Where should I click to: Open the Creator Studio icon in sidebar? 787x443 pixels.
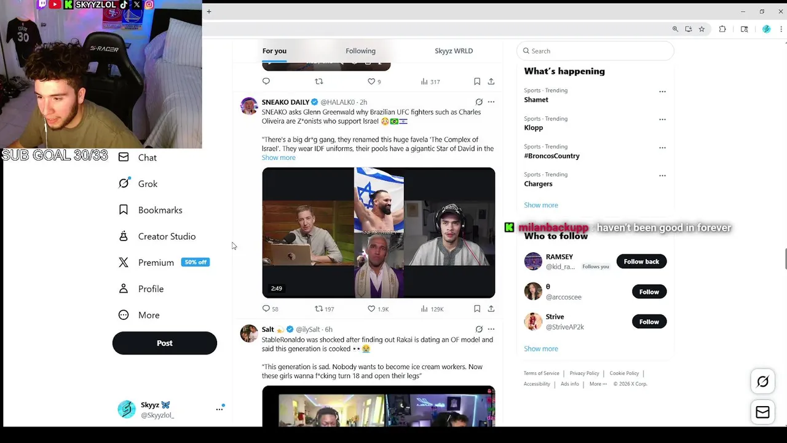coord(124,236)
